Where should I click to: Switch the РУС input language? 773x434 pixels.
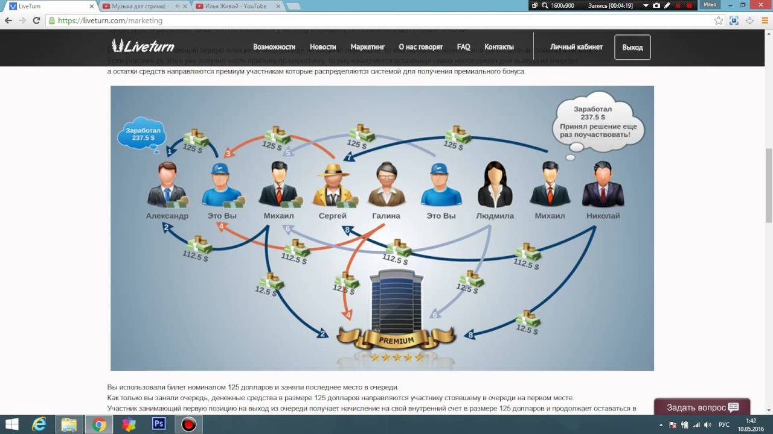point(724,425)
